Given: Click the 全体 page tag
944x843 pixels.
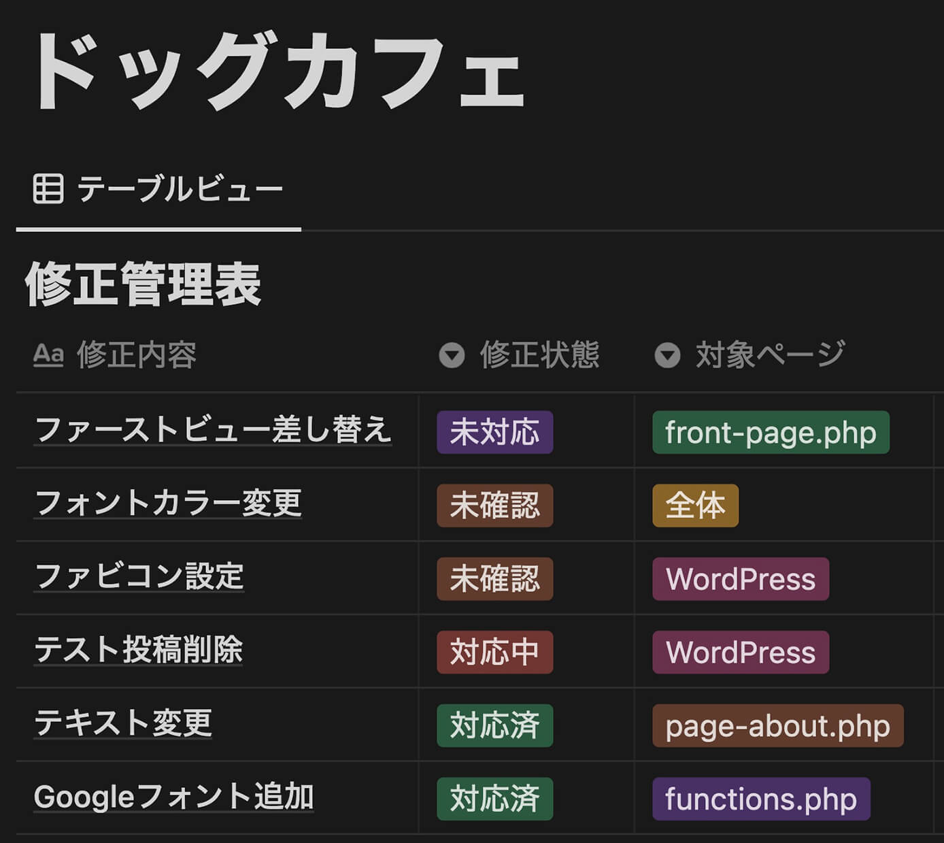Looking at the screenshot, I should [x=696, y=506].
